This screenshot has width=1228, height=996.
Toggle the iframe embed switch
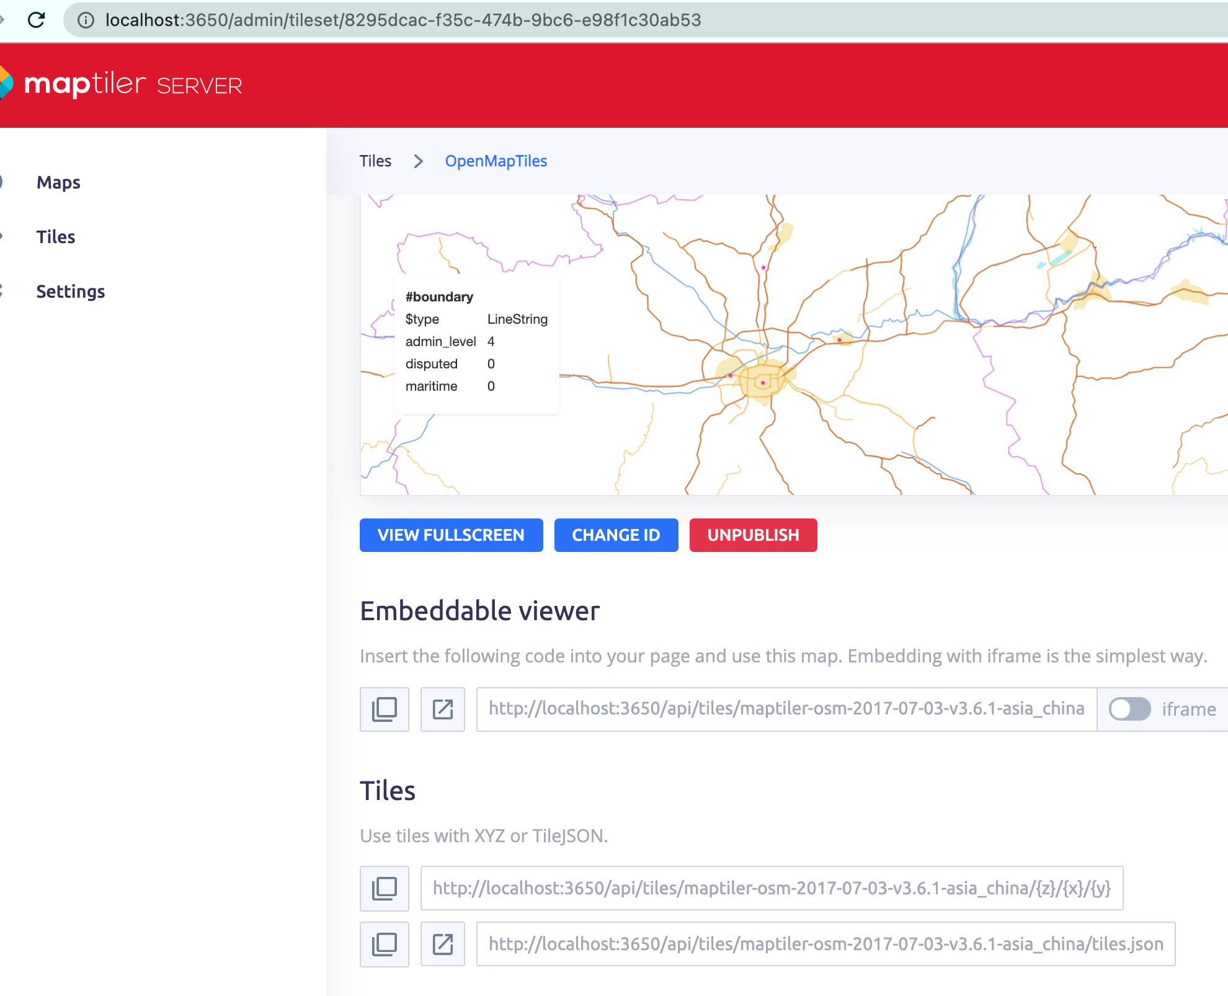point(1130,709)
